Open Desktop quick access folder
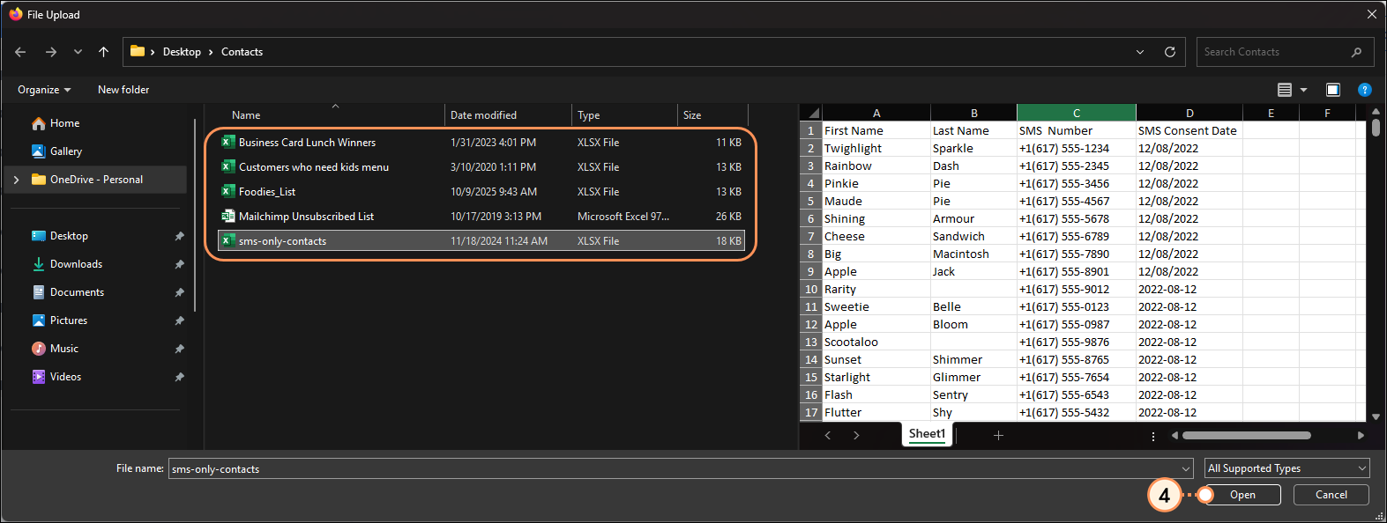Image resolution: width=1387 pixels, height=523 pixels. (69, 236)
